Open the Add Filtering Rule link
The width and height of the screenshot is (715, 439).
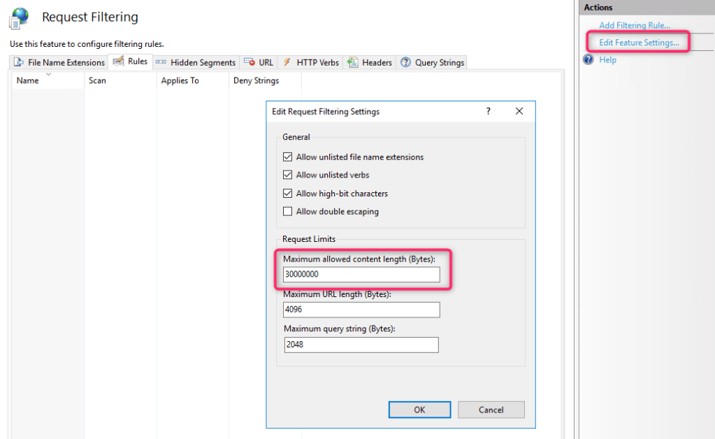pos(634,26)
